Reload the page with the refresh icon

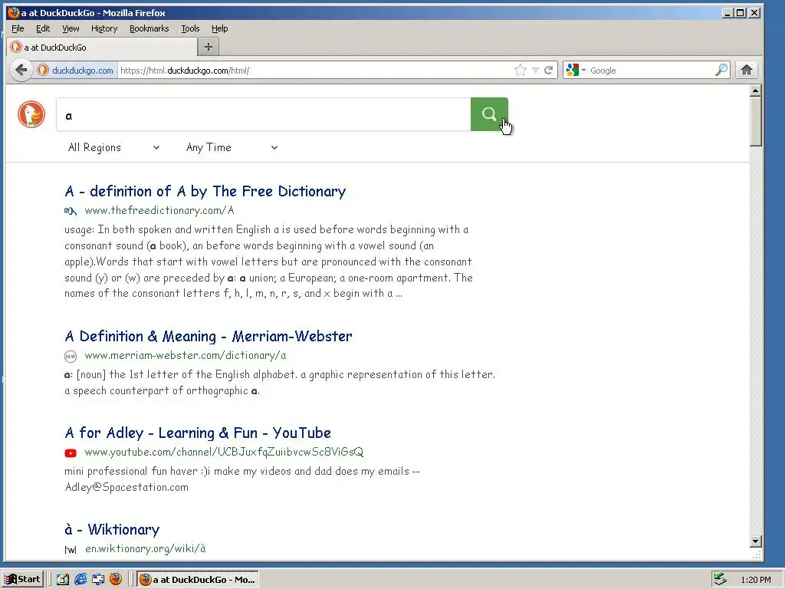click(549, 70)
